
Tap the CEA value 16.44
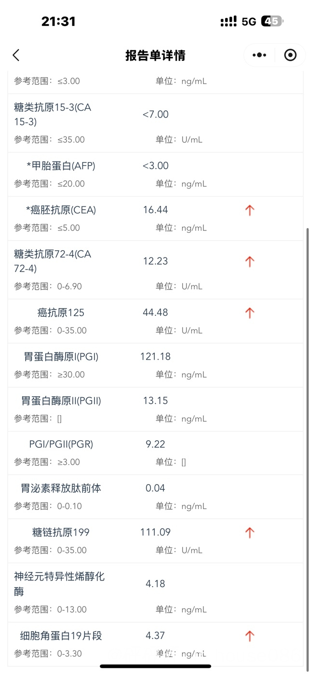pos(155,210)
